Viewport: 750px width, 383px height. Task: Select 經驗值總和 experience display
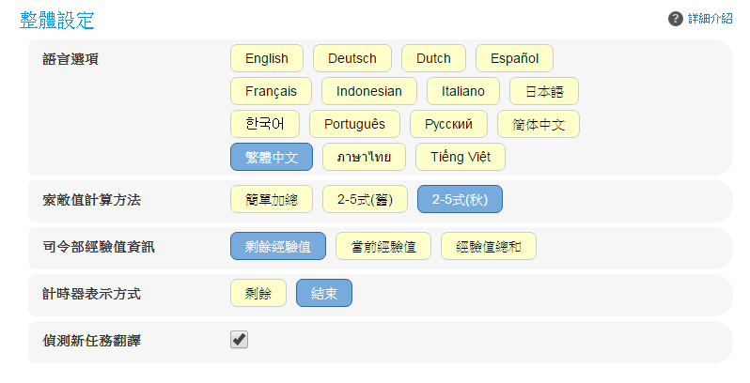click(x=489, y=246)
